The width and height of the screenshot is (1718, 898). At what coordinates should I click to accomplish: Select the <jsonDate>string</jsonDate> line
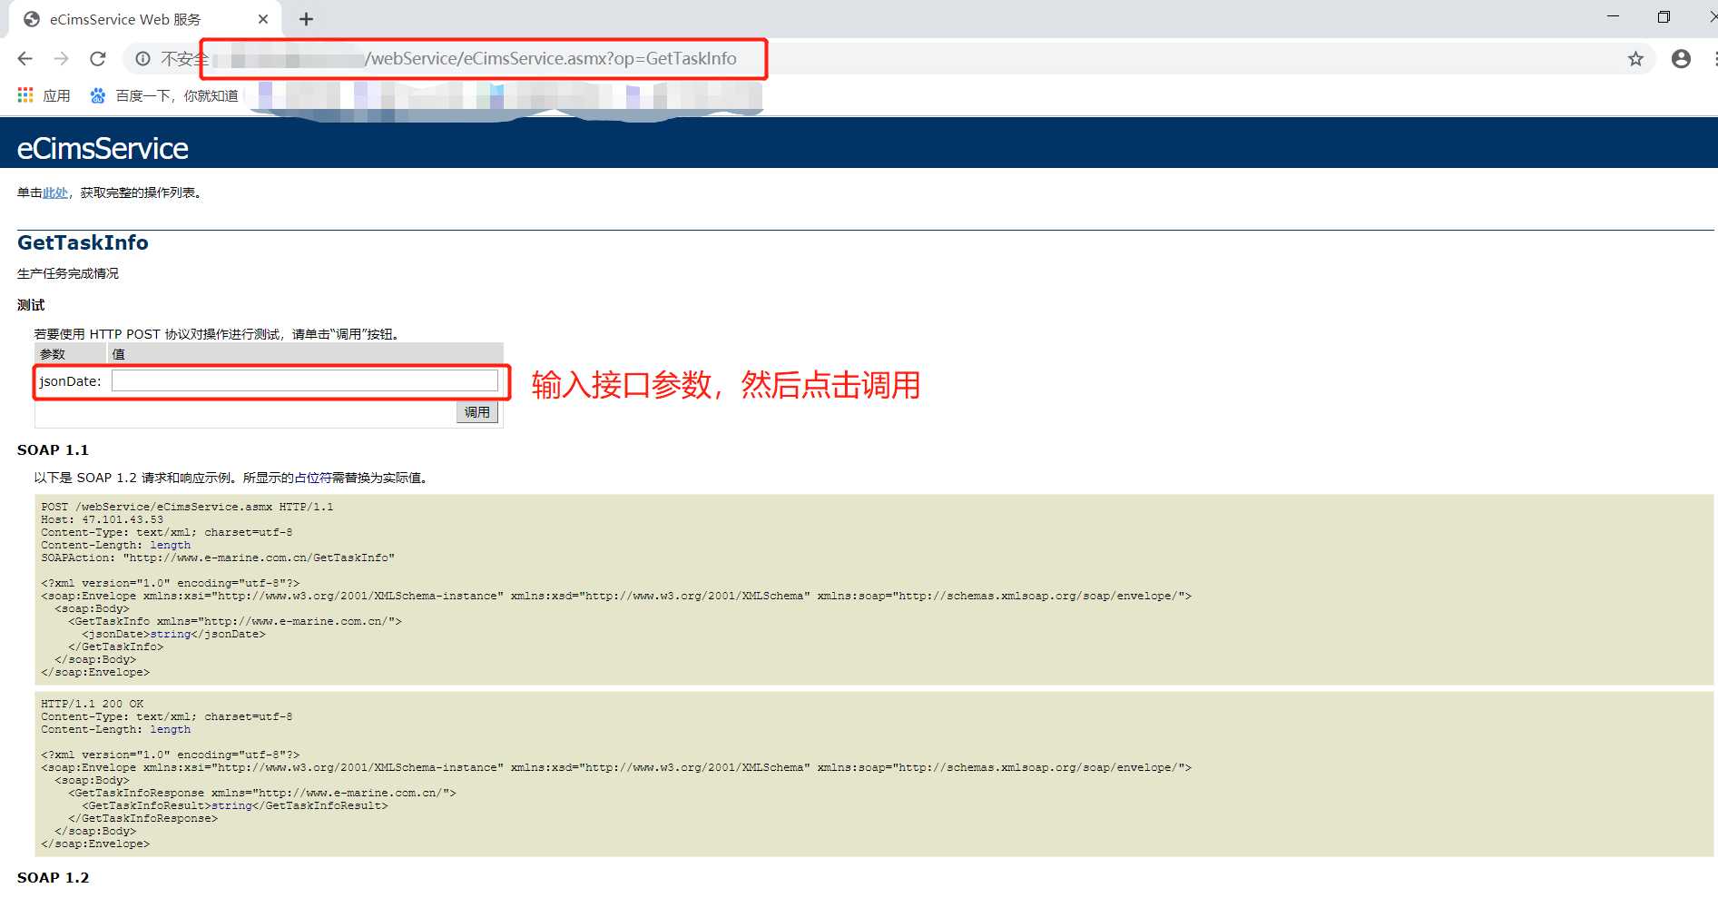point(173,635)
